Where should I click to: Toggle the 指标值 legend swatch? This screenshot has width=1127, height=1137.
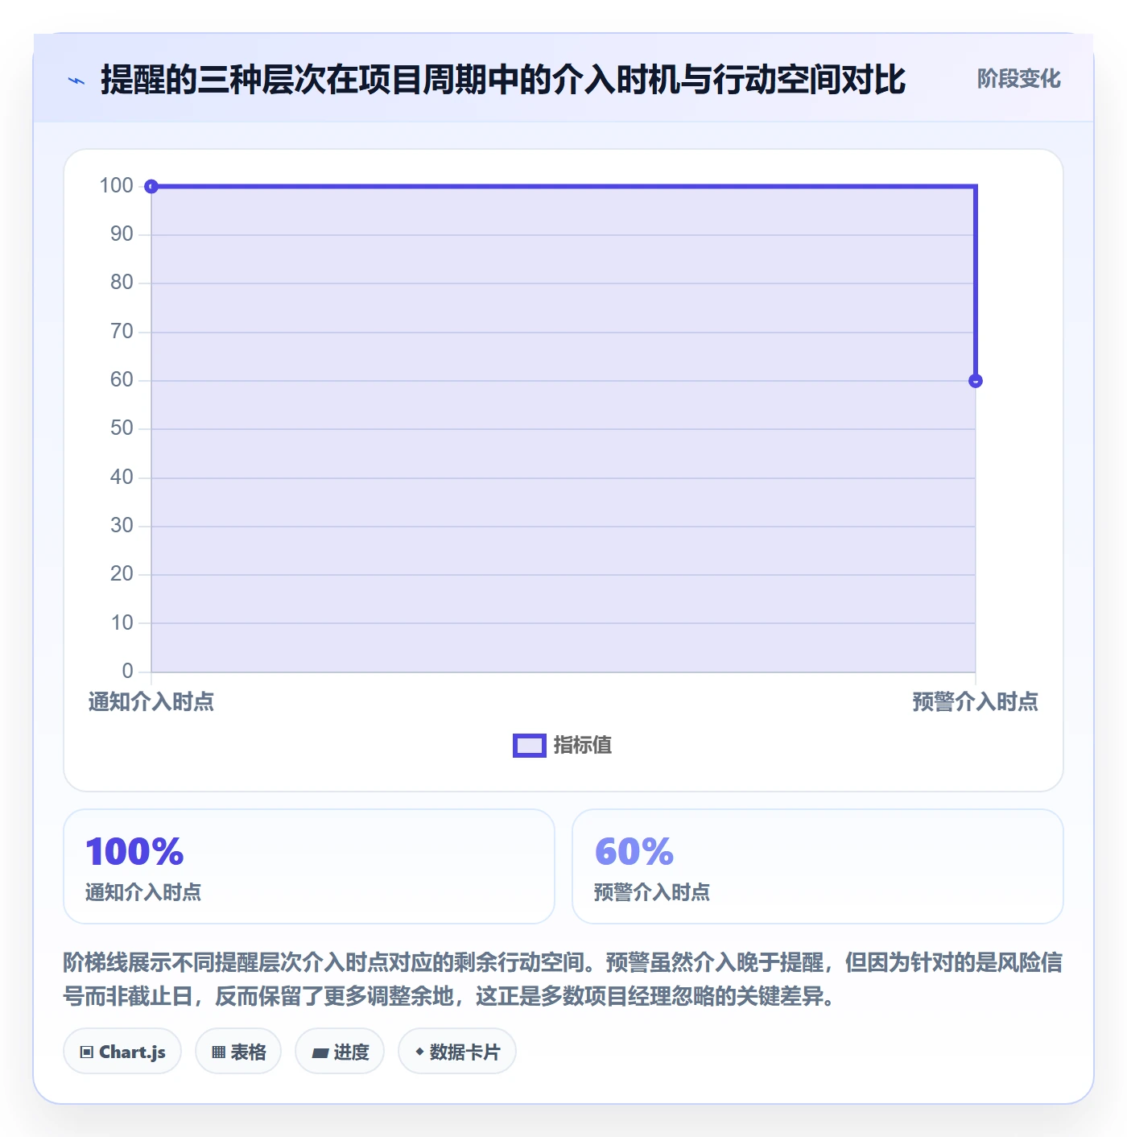[x=530, y=746]
